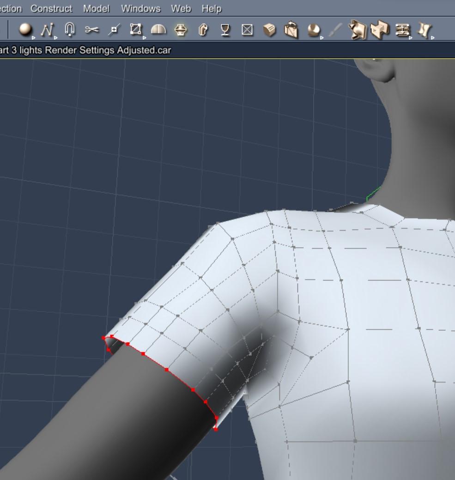Expand the polyline tool flyout arrow
455x480 pixels.
coord(56,38)
